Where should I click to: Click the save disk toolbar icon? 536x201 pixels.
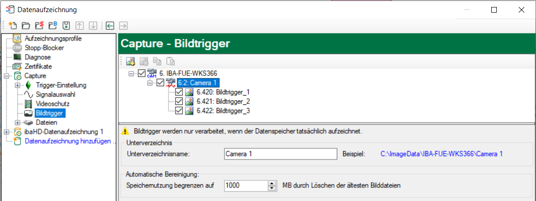click(66, 25)
